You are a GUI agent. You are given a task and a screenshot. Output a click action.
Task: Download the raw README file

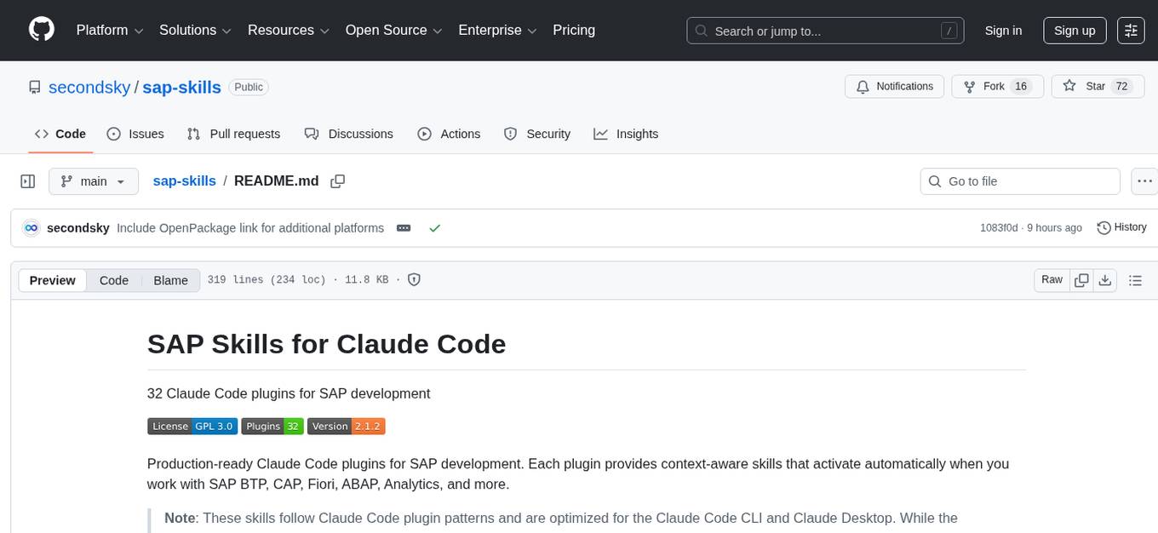1105,279
